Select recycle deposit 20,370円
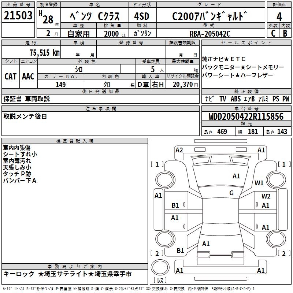The image size is (293, 293). tap(185, 85)
